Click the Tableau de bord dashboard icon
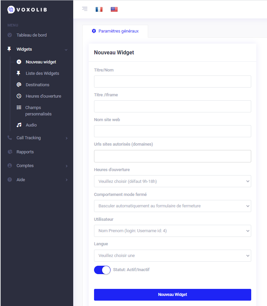 click(x=10, y=35)
